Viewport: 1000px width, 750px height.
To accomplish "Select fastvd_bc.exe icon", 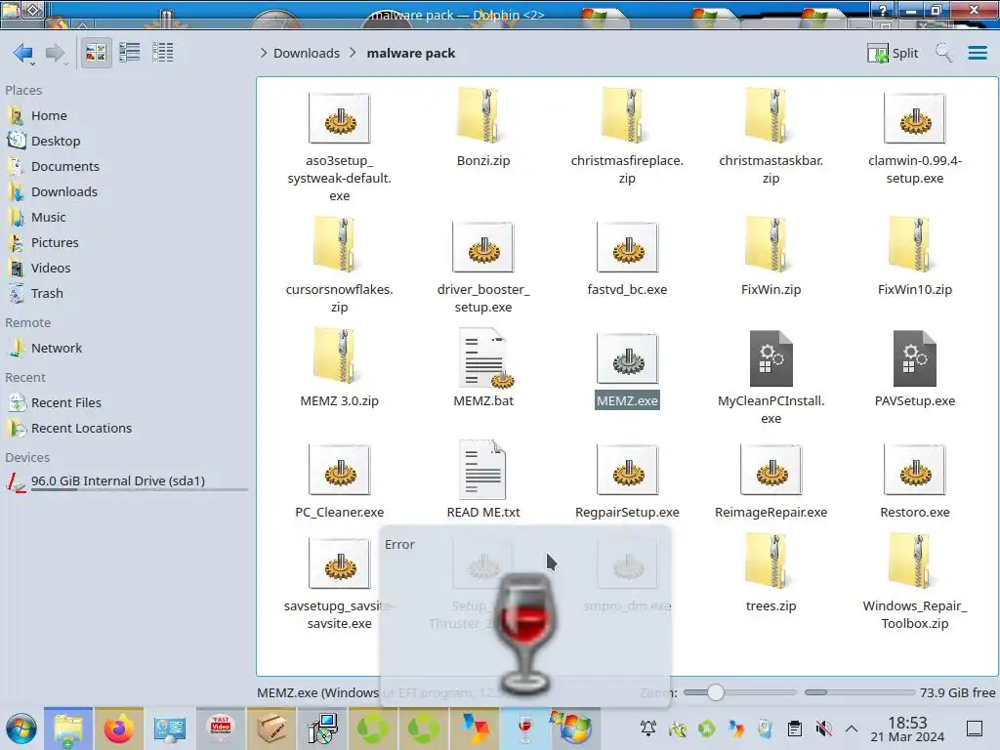I will [x=627, y=247].
